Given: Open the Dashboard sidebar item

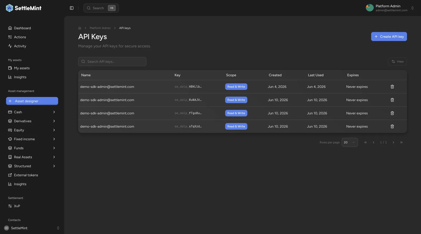Looking at the screenshot, I should [32, 28].
